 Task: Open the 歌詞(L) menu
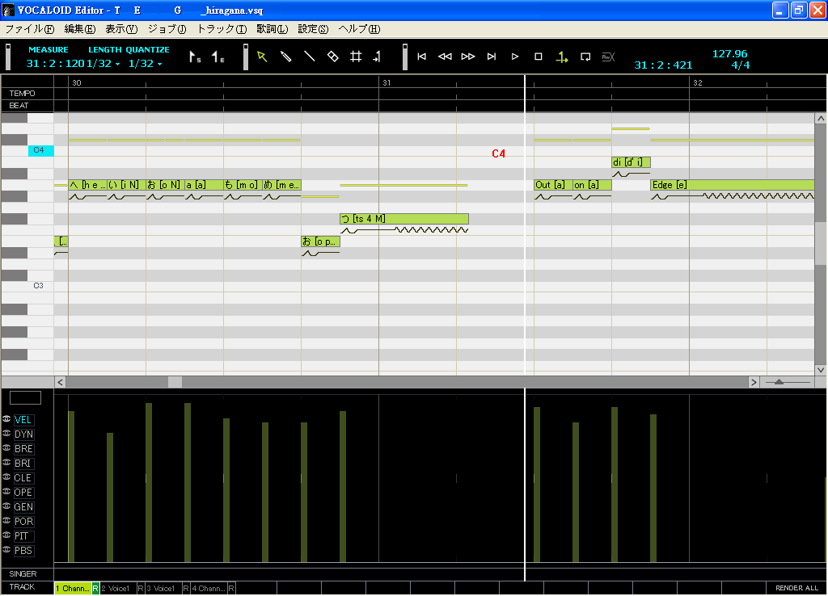(x=272, y=29)
